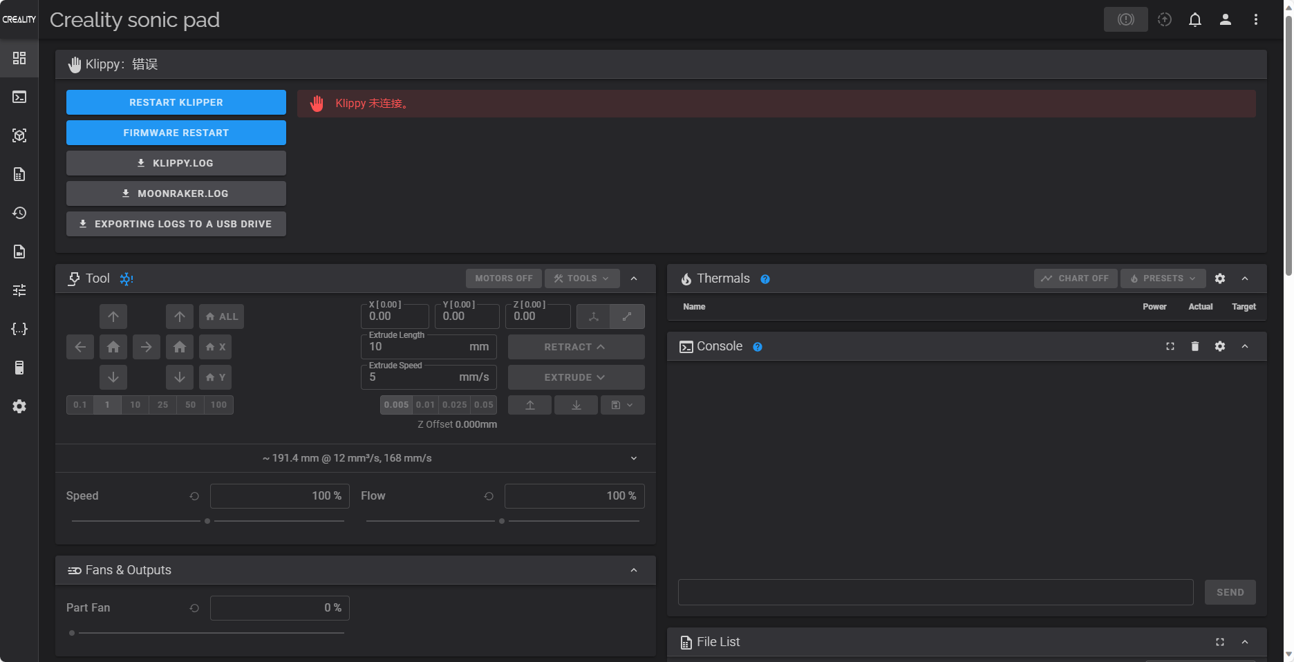Open the Z offset save dropdown

click(623, 405)
